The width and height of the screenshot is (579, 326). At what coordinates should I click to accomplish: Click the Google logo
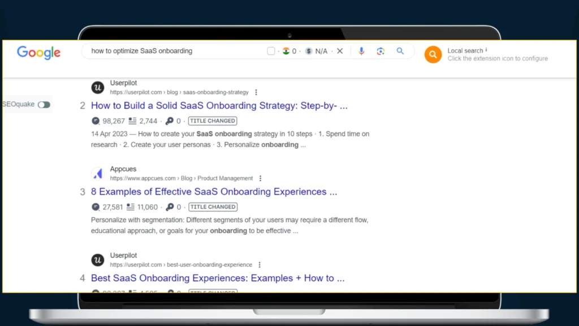pyautogui.click(x=38, y=53)
